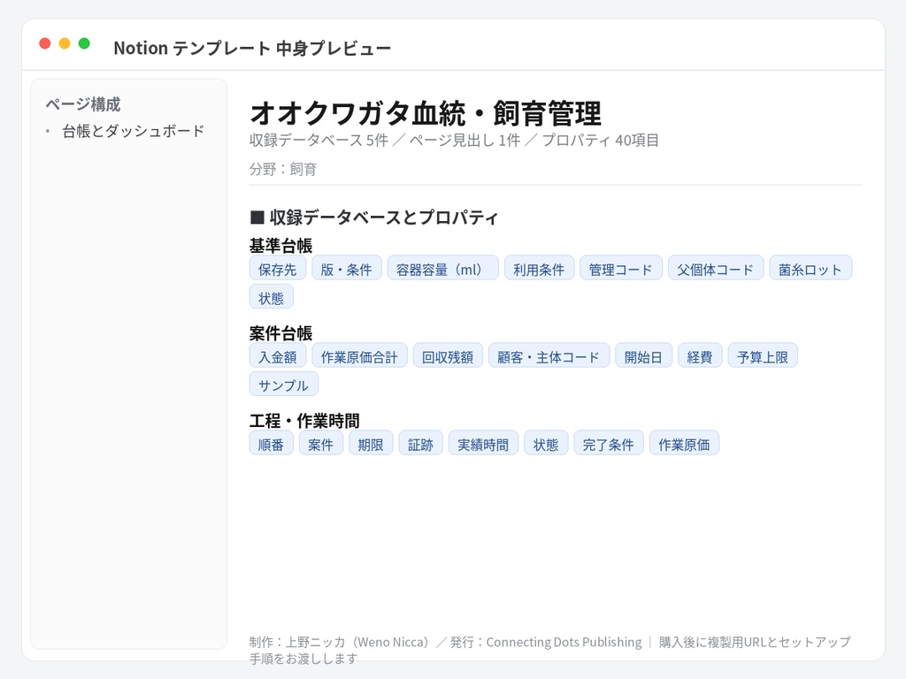Screen dimensions: 906x679
Task: Select the 案件 property tag
Action: [320, 444]
